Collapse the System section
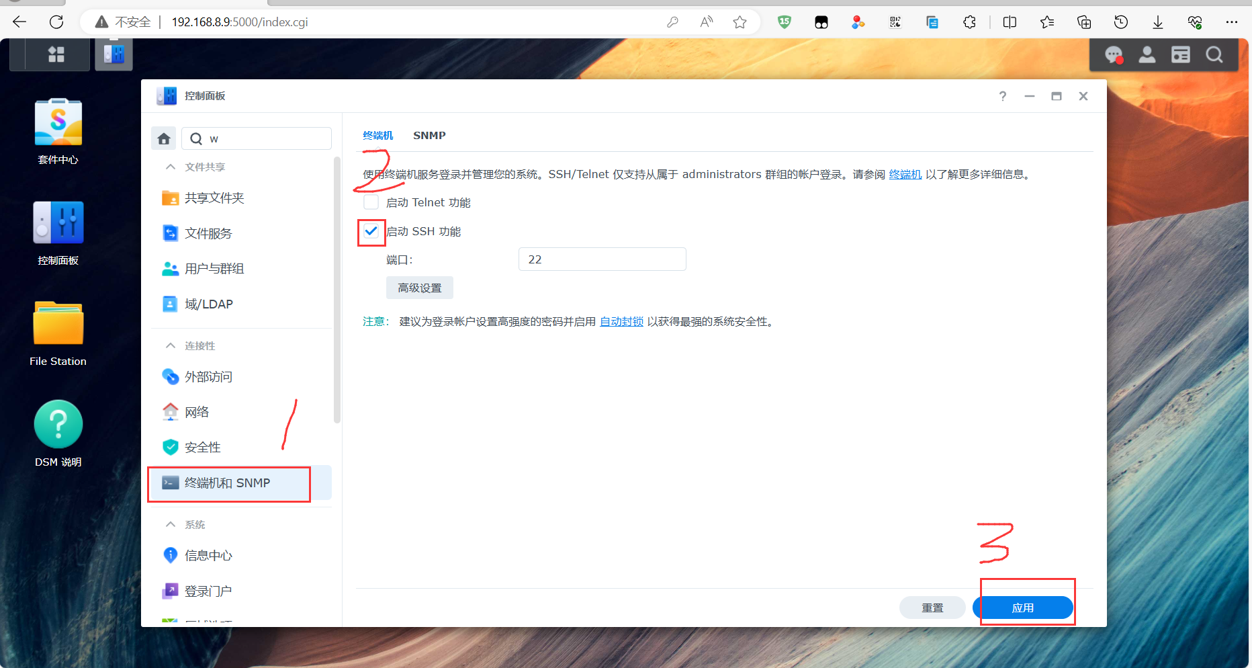Screen dimensions: 1252x668 [x=171, y=524]
